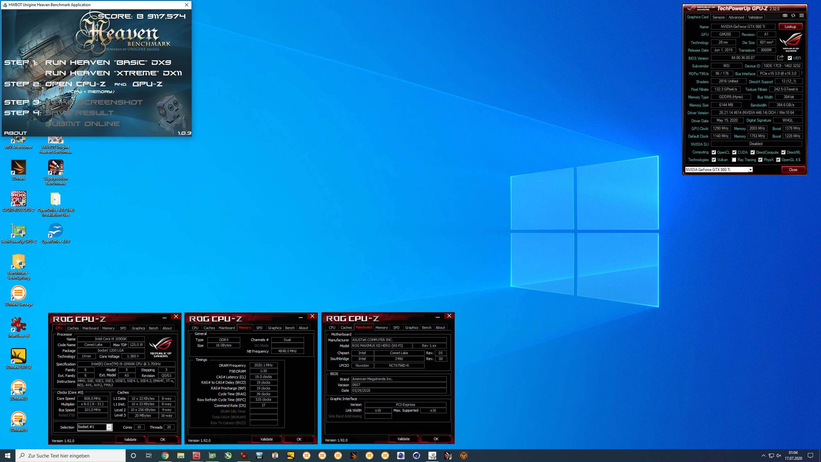This screenshot has height=462, width=821.
Task: Toggle UEFI checkbox in GPU-Z
Action: [x=790, y=58]
